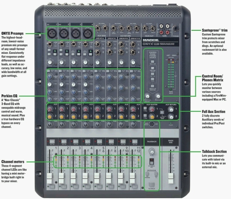Click the headphones jack at top right
The image size is (231, 199).
[176, 28]
